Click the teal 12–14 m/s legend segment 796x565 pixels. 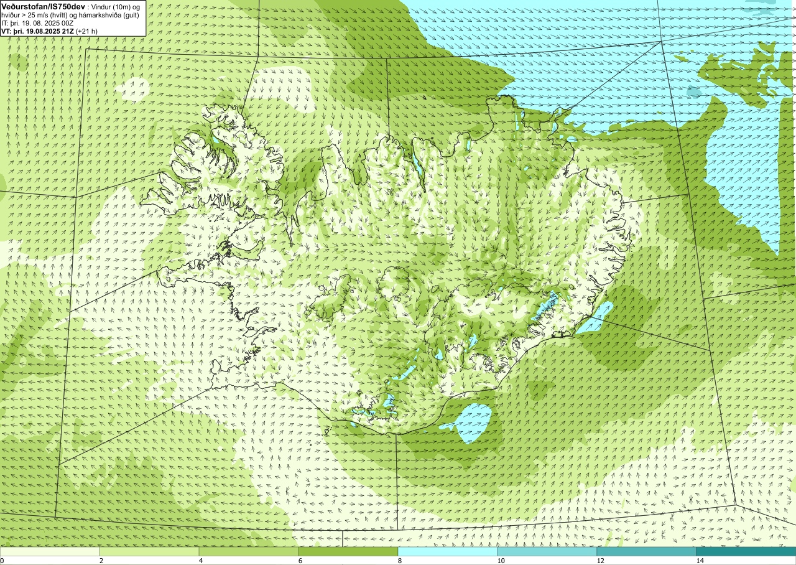647,551
